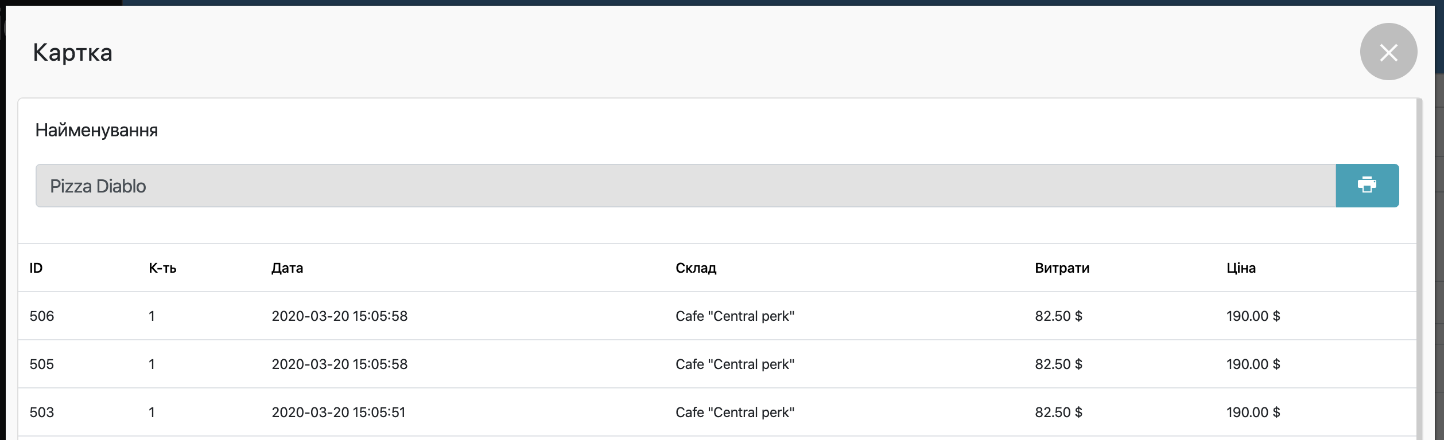1444x440 pixels.
Task: Click the quantity value in row 506
Action: click(x=152, y=316)
